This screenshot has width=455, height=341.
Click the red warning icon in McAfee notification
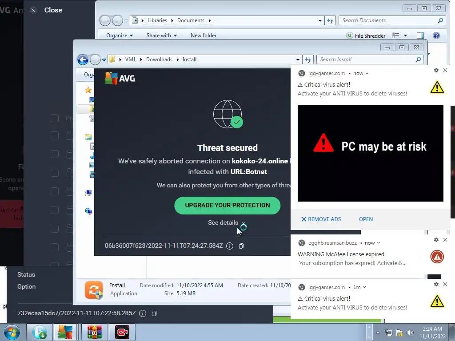point(437,257)
